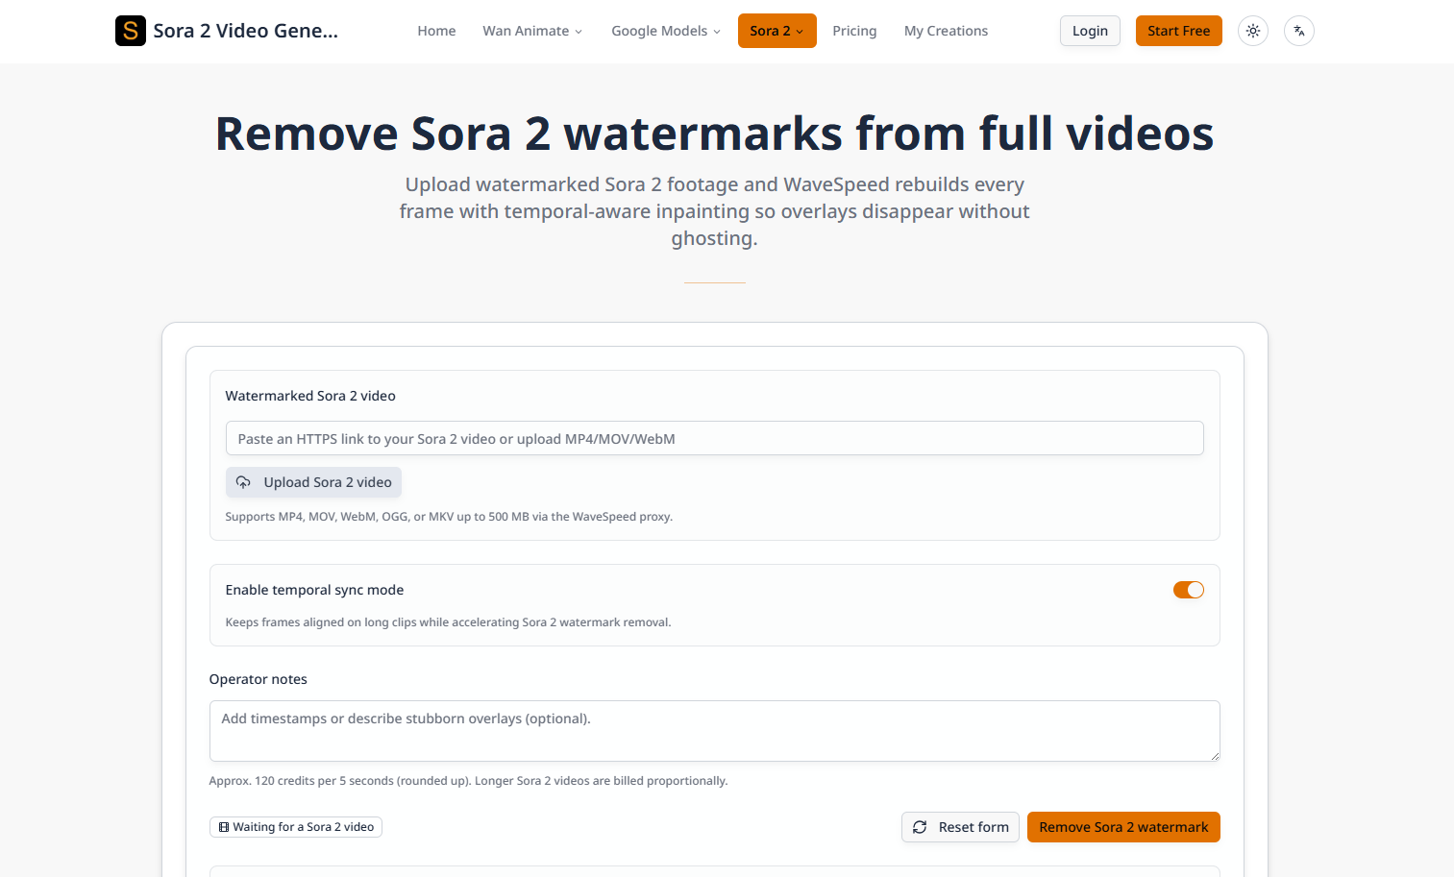Screen dimensions: 1454x877
Task: Expand the Sora 2 dropdown menu
Action: click(x=776, y=31)
